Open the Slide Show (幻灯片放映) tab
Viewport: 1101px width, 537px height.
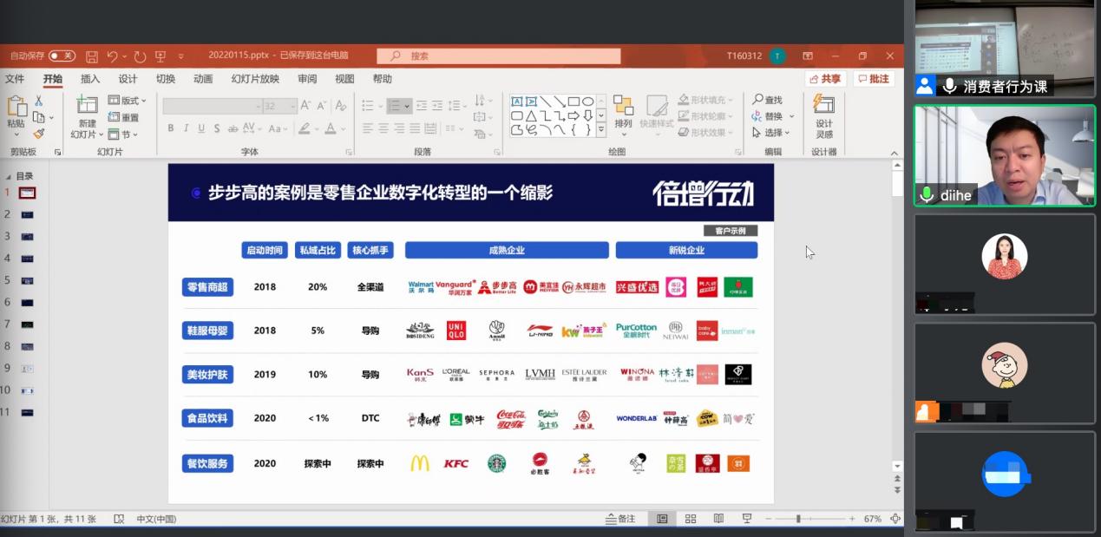[x=255, y=79]
